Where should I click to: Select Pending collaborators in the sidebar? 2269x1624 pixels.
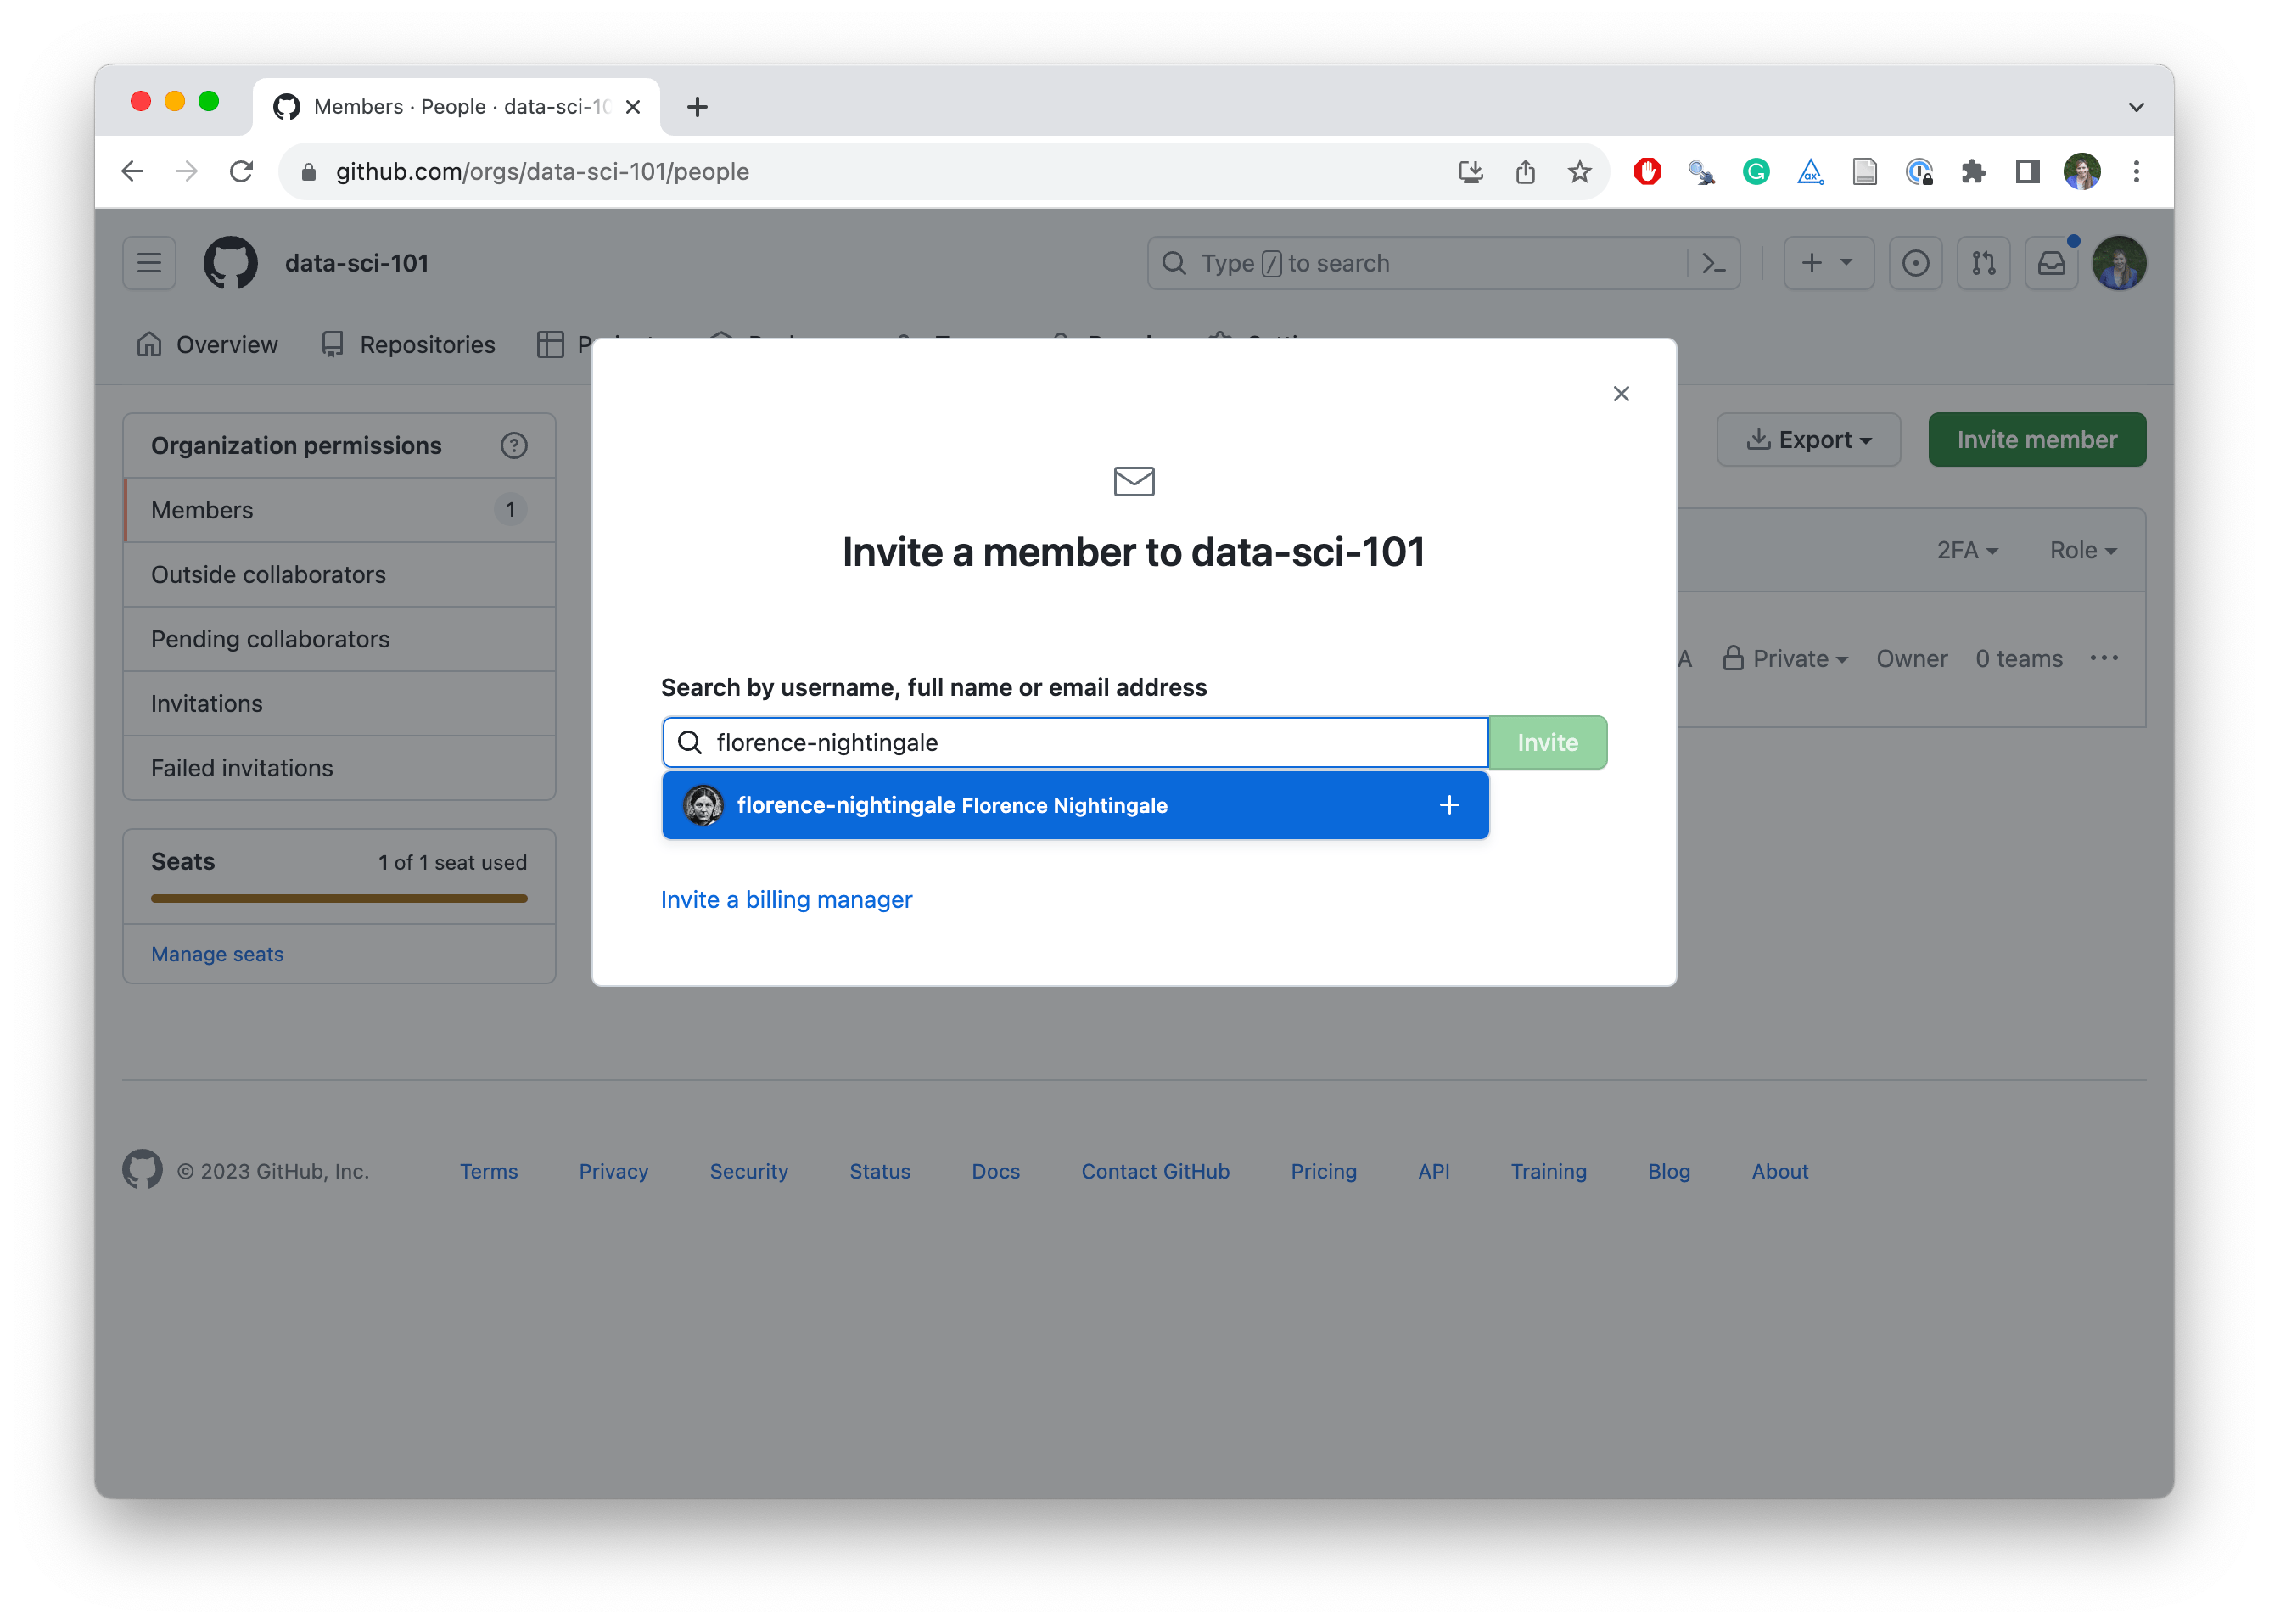tap(270, 638)
